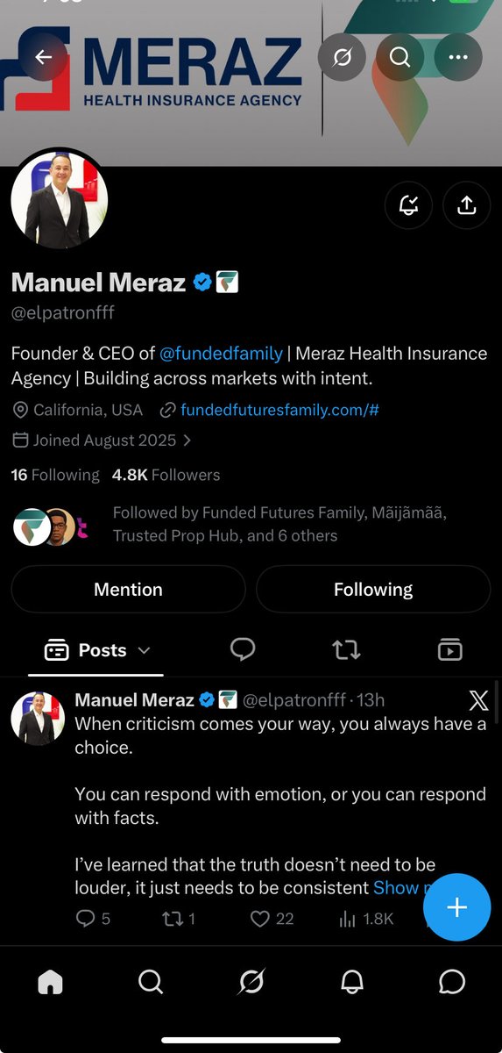The height and width of the screenshot is (1053, 502).
Task: Switch to the Reposts tab
Action: (346, 650)
